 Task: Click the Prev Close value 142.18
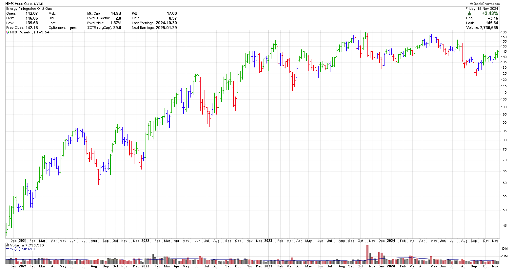[x=32, y=28]
